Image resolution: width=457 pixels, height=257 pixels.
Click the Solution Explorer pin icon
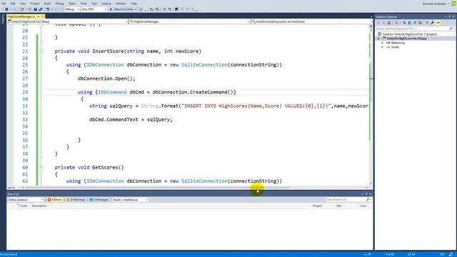[x=449, y=16]
